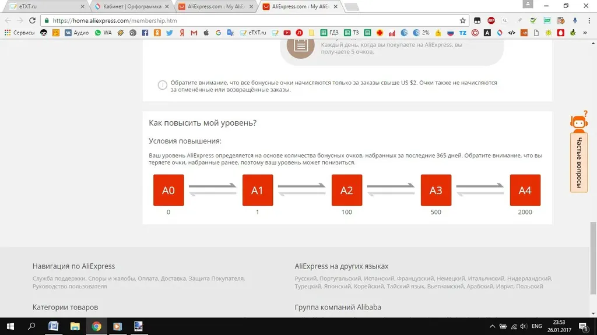Viewport: 597px width, 335px height.
Task: Open the TZ bookmark
Action: 462,33
